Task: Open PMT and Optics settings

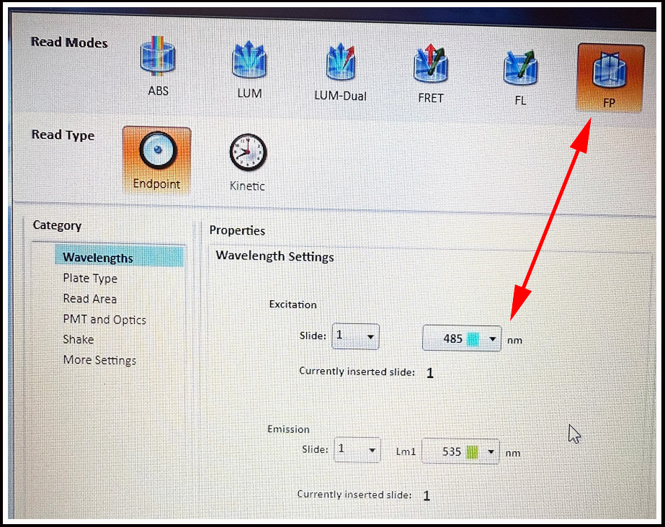Action: (104, 320)
